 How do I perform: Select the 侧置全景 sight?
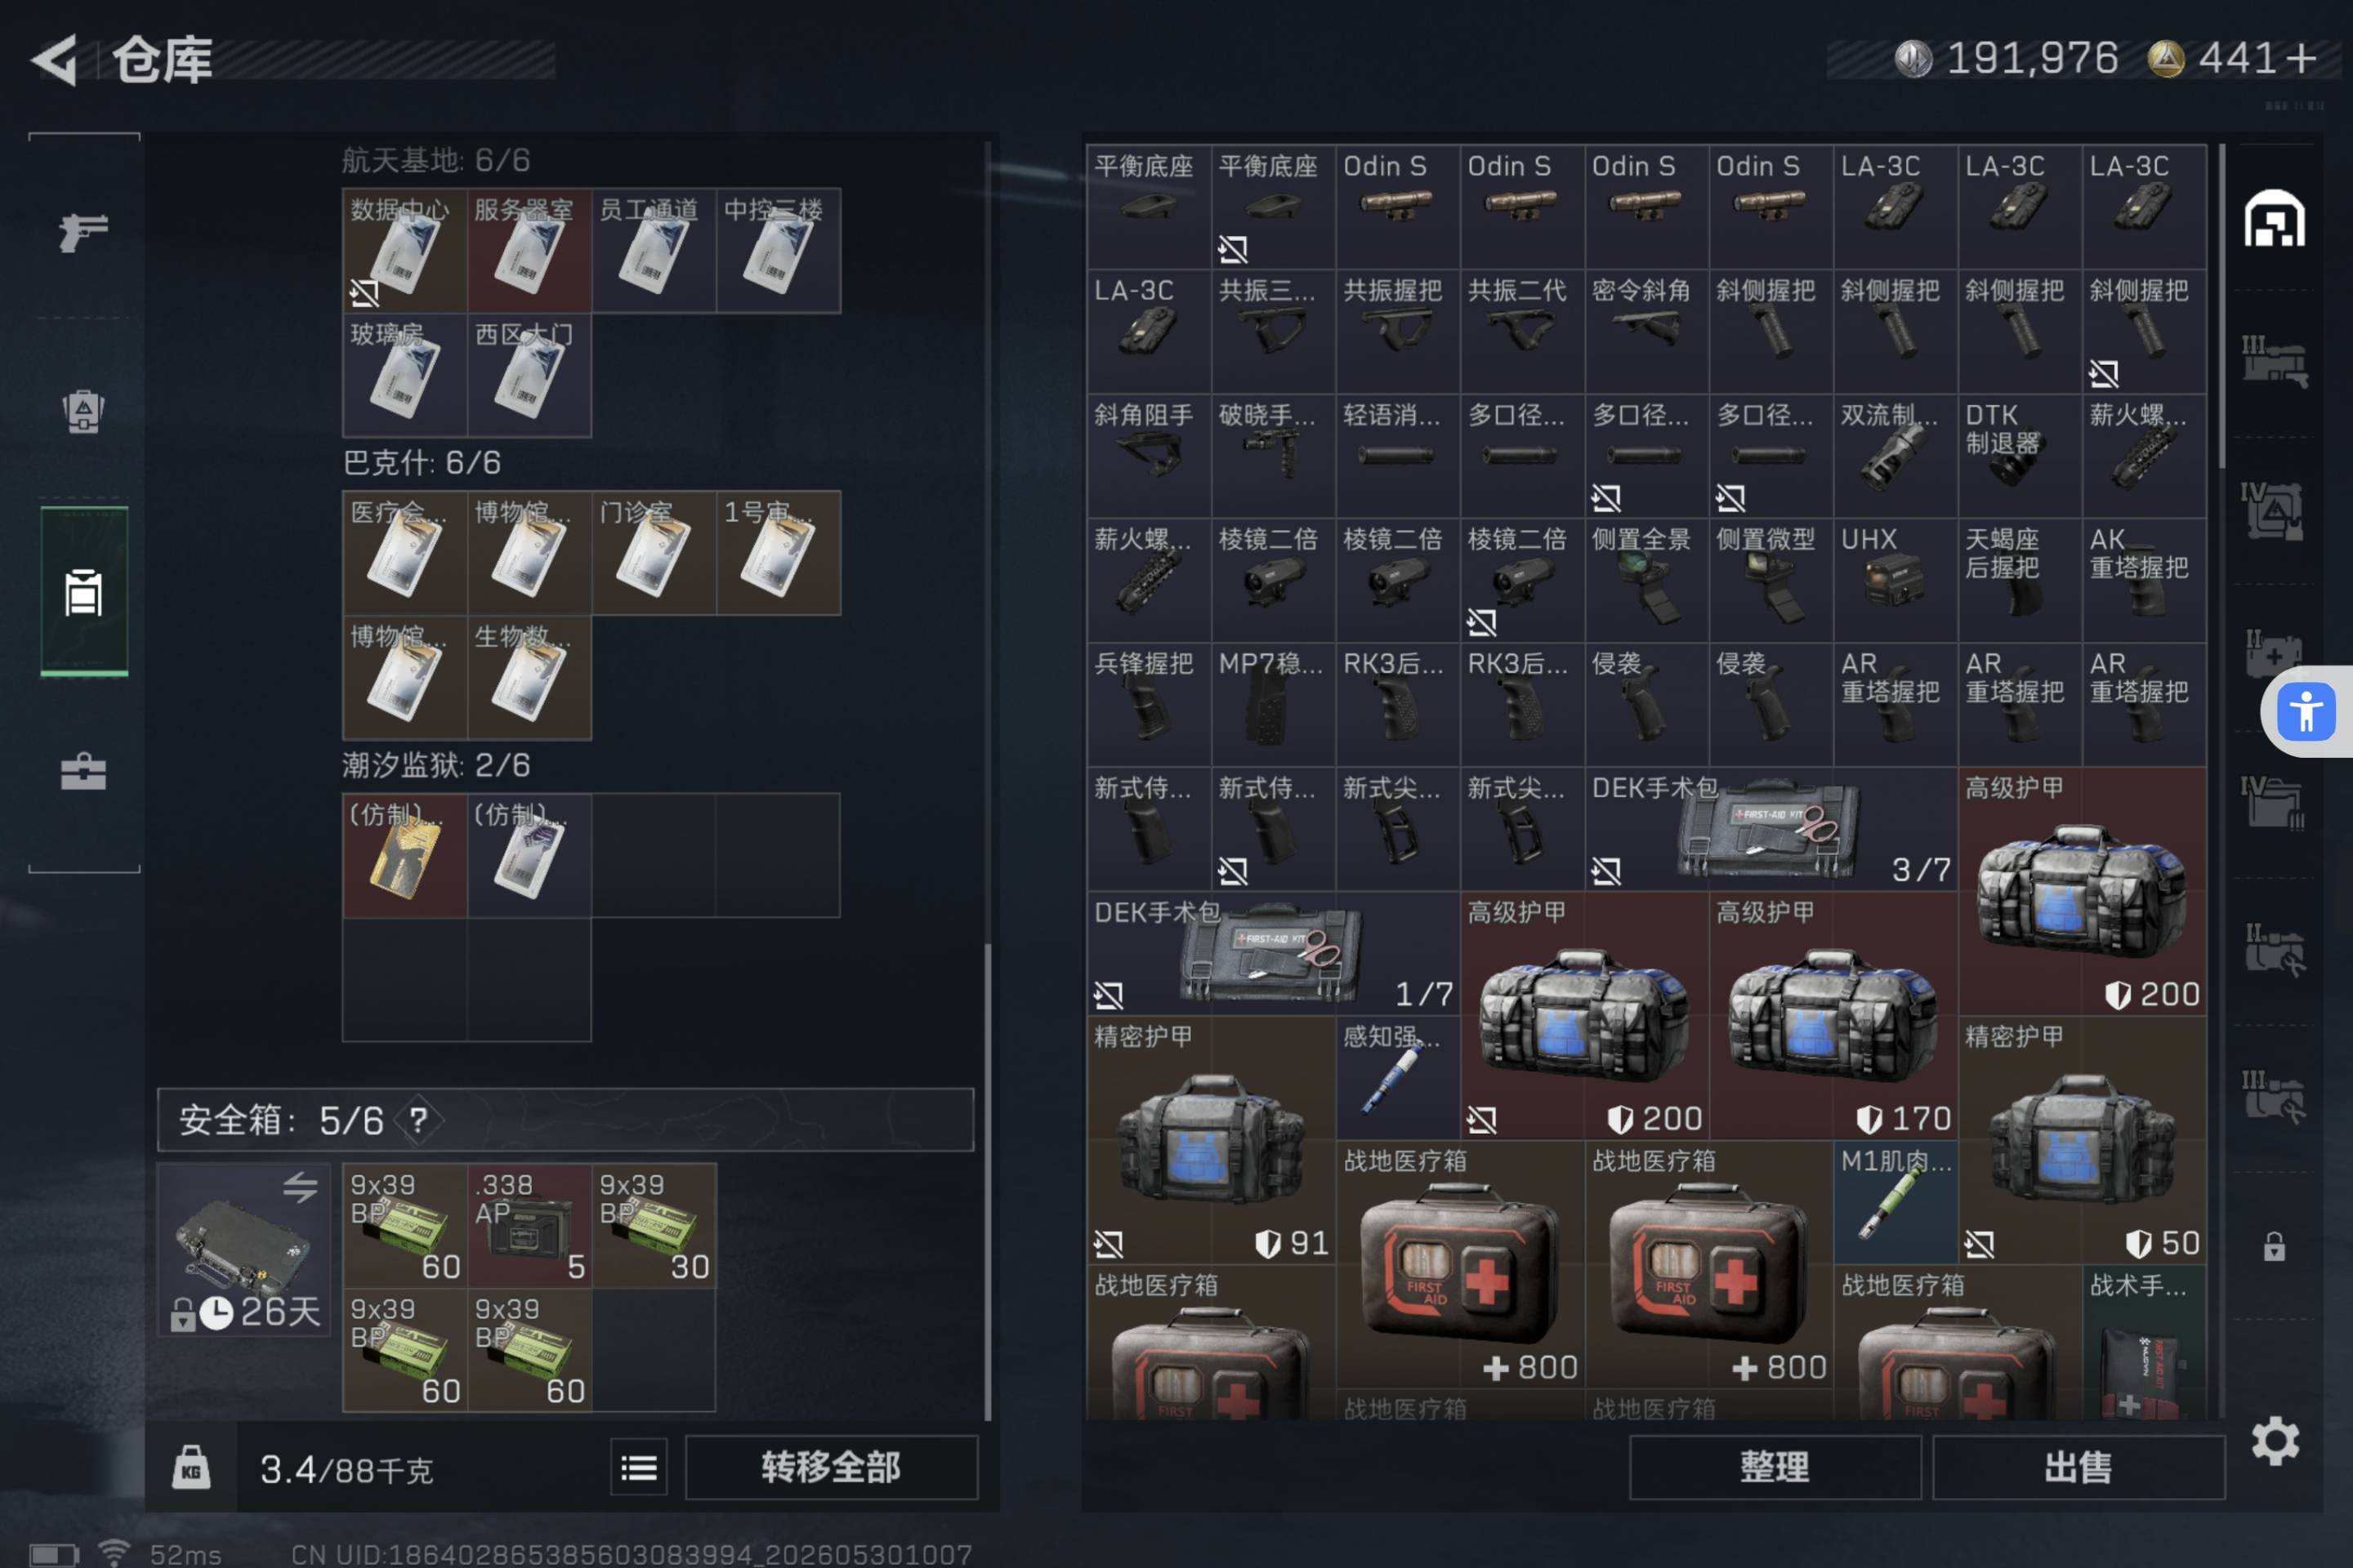click(x=1647, y=580)
